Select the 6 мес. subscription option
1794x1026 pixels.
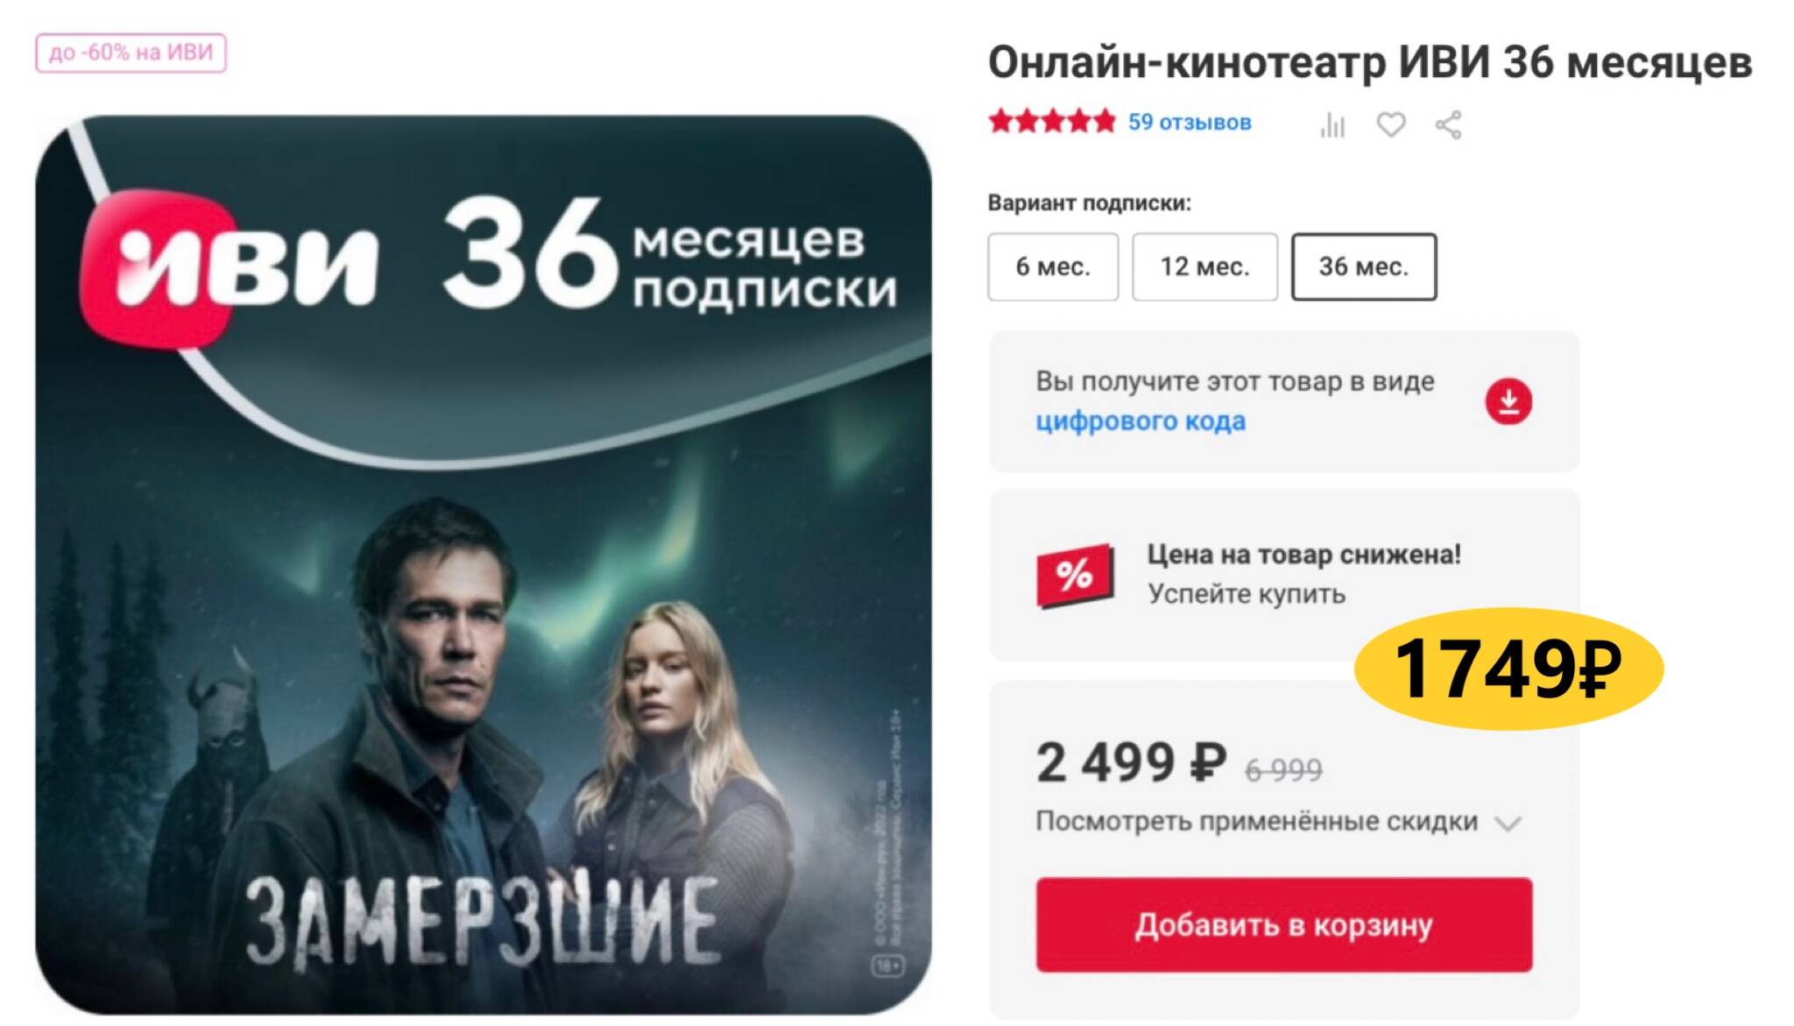1053,266
